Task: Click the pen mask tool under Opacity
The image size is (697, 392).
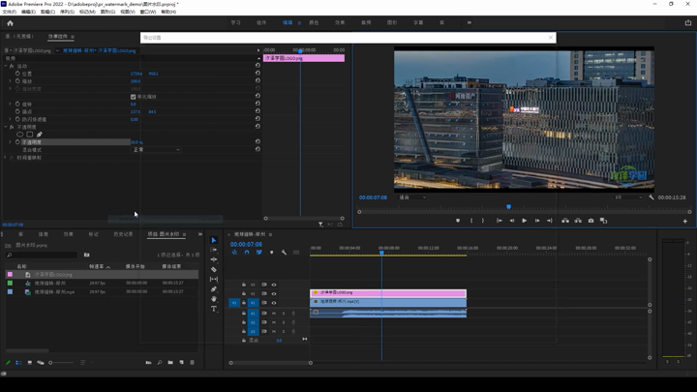Action: point(40,135)
